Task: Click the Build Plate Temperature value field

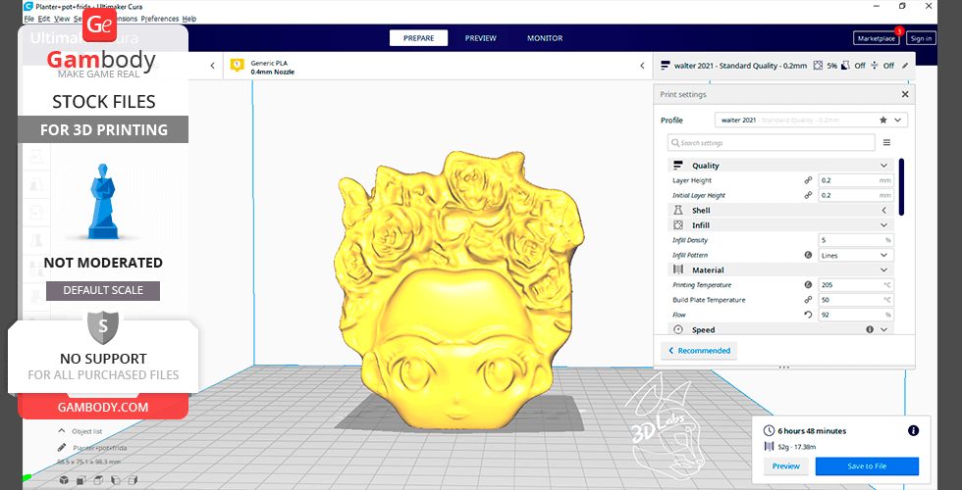Action: (x=856, y=300)
